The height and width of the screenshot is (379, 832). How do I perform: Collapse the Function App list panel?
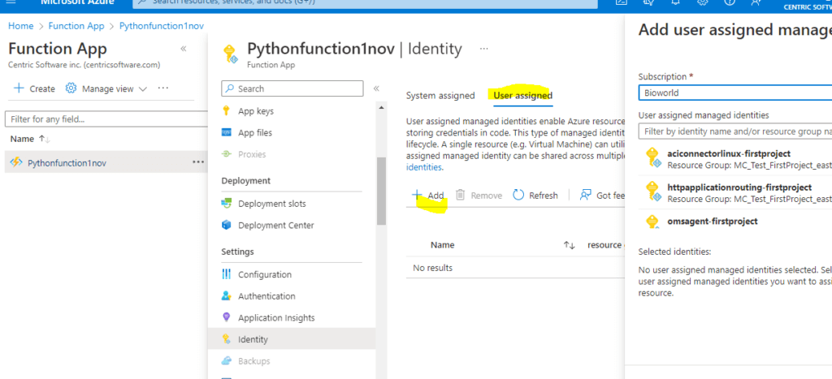pos(183,49)
